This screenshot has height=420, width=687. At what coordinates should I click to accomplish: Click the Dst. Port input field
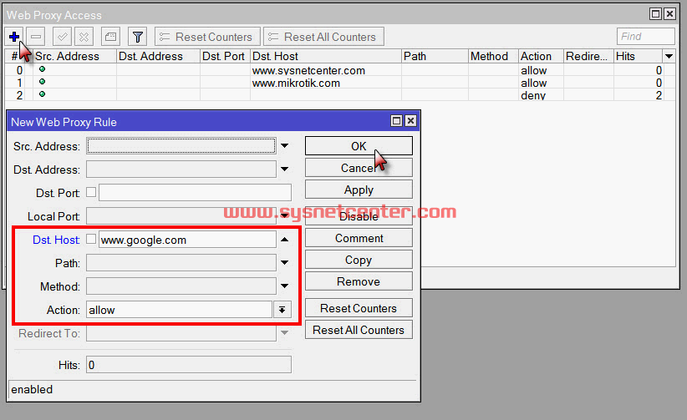pyautogui.click(x=195, y=193)
